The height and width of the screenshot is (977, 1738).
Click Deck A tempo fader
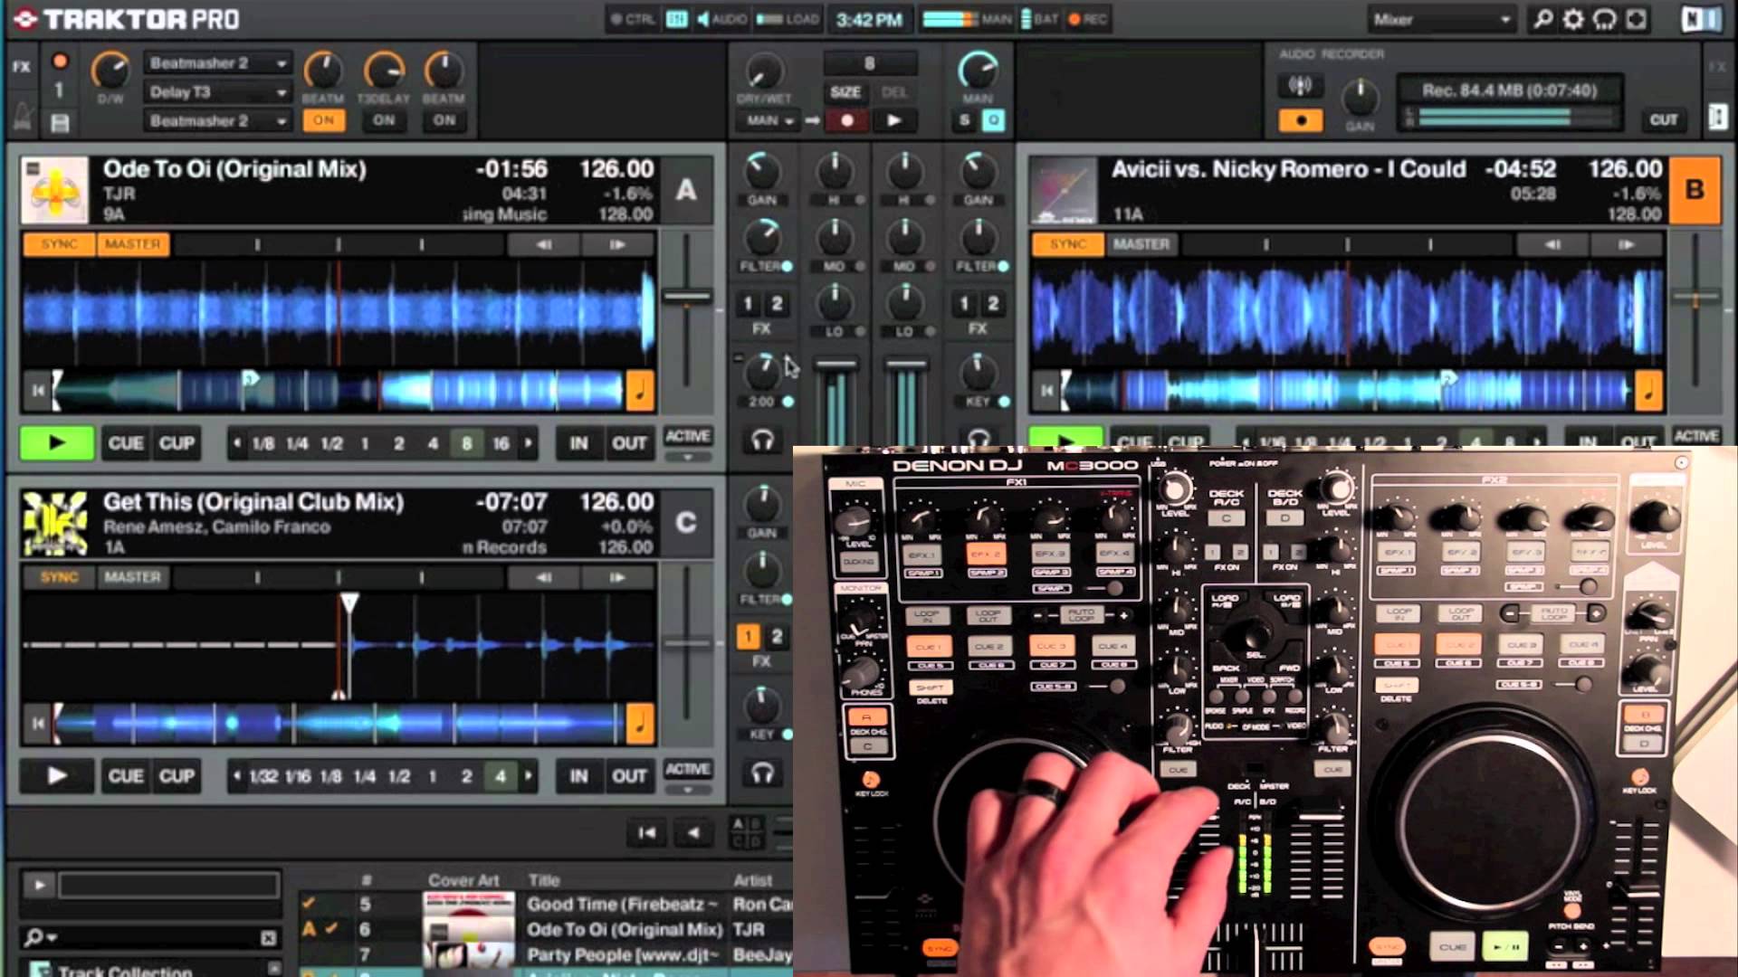click(x=687, y=296)
